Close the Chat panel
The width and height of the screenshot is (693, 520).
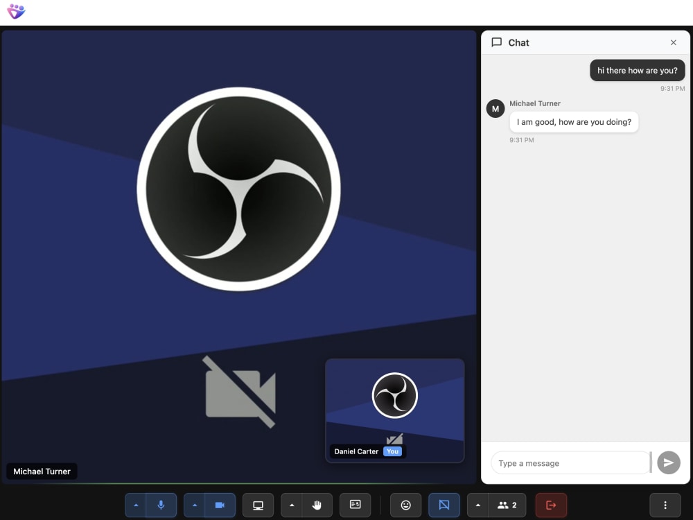[x=673, y=42]
